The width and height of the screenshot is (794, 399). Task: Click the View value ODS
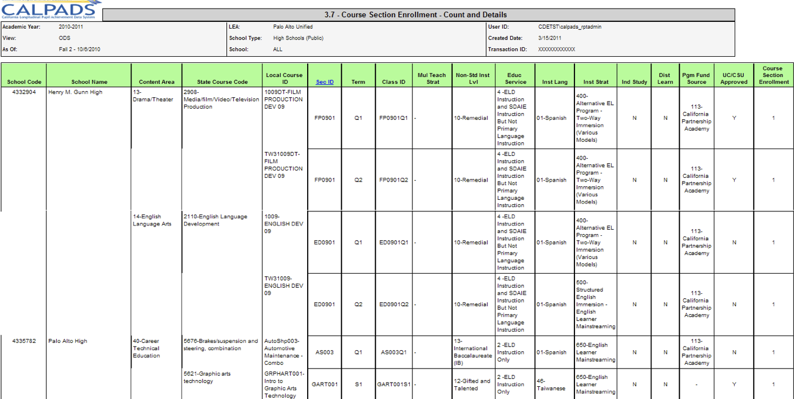click(65, 38)
